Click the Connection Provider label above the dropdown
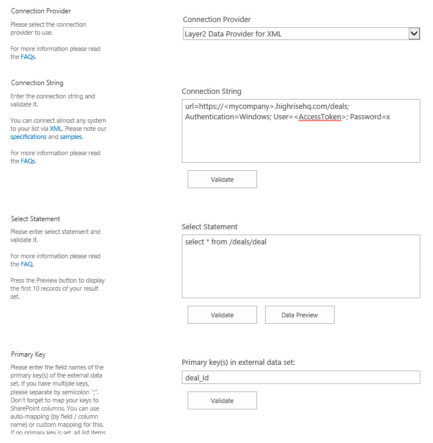The width and height of the screenshot is (433, 443). pos(216,20)
